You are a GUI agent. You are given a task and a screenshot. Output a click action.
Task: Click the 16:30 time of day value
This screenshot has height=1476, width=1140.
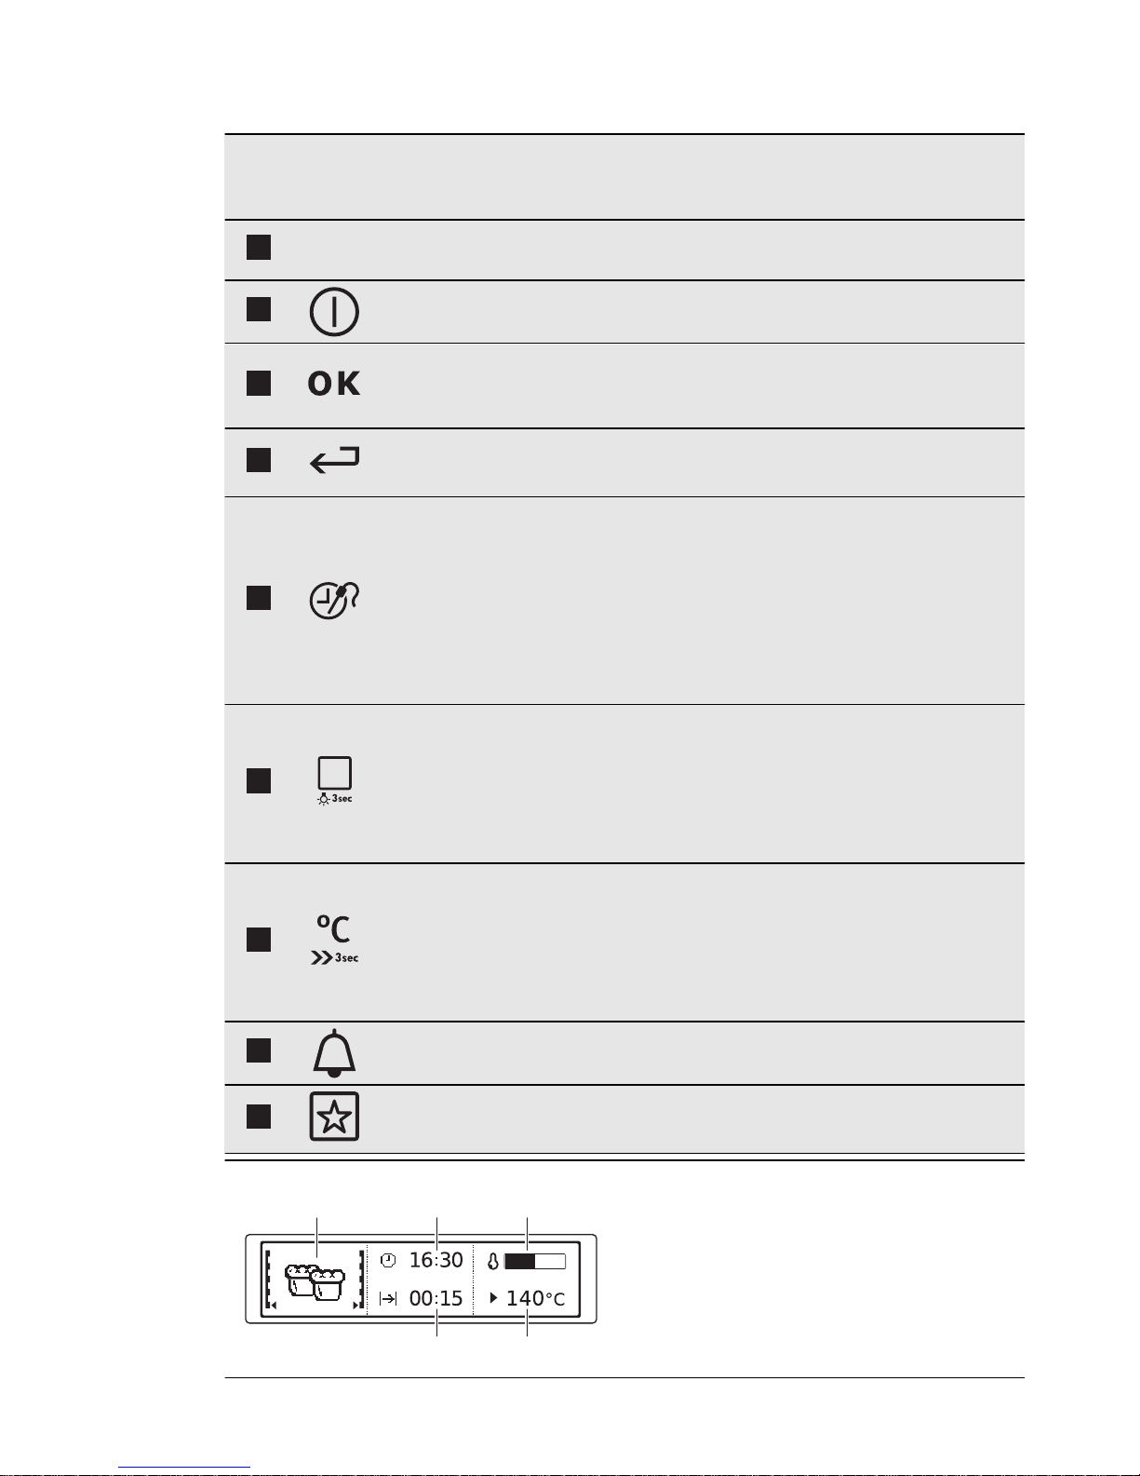(436, 1260)
